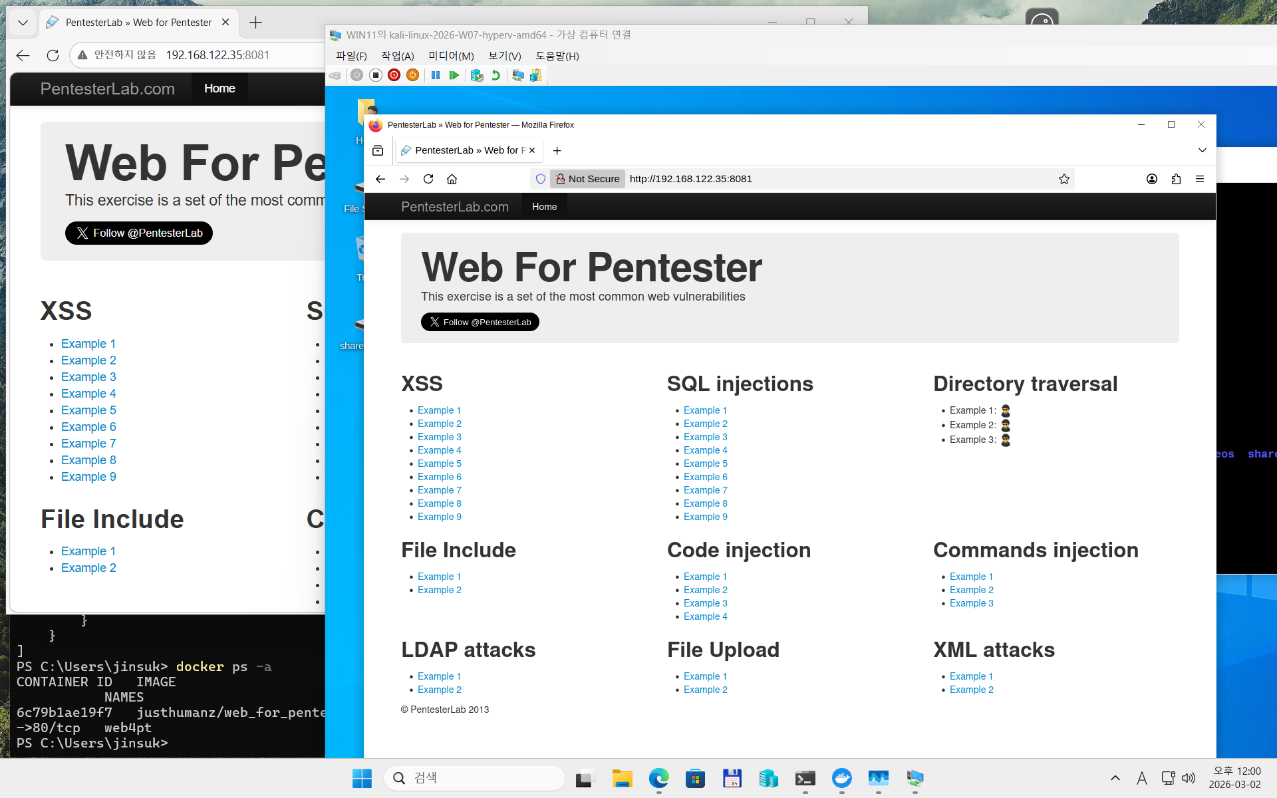This screenshot has height=798, width=1277.
Task: Click the green Revert arrow in Hyper-V toolbar
Action: (496, 75)
